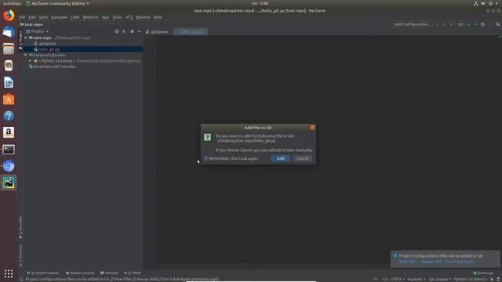Toggle 'Remember, don't ask again' checkbox

click(206, 158)
